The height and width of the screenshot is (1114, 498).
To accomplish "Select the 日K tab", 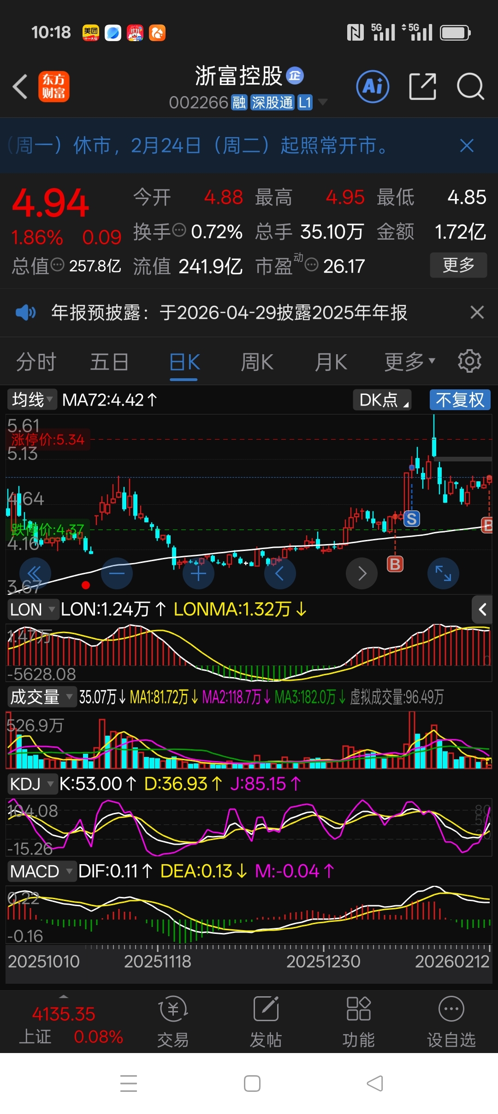I will [184, 362].
